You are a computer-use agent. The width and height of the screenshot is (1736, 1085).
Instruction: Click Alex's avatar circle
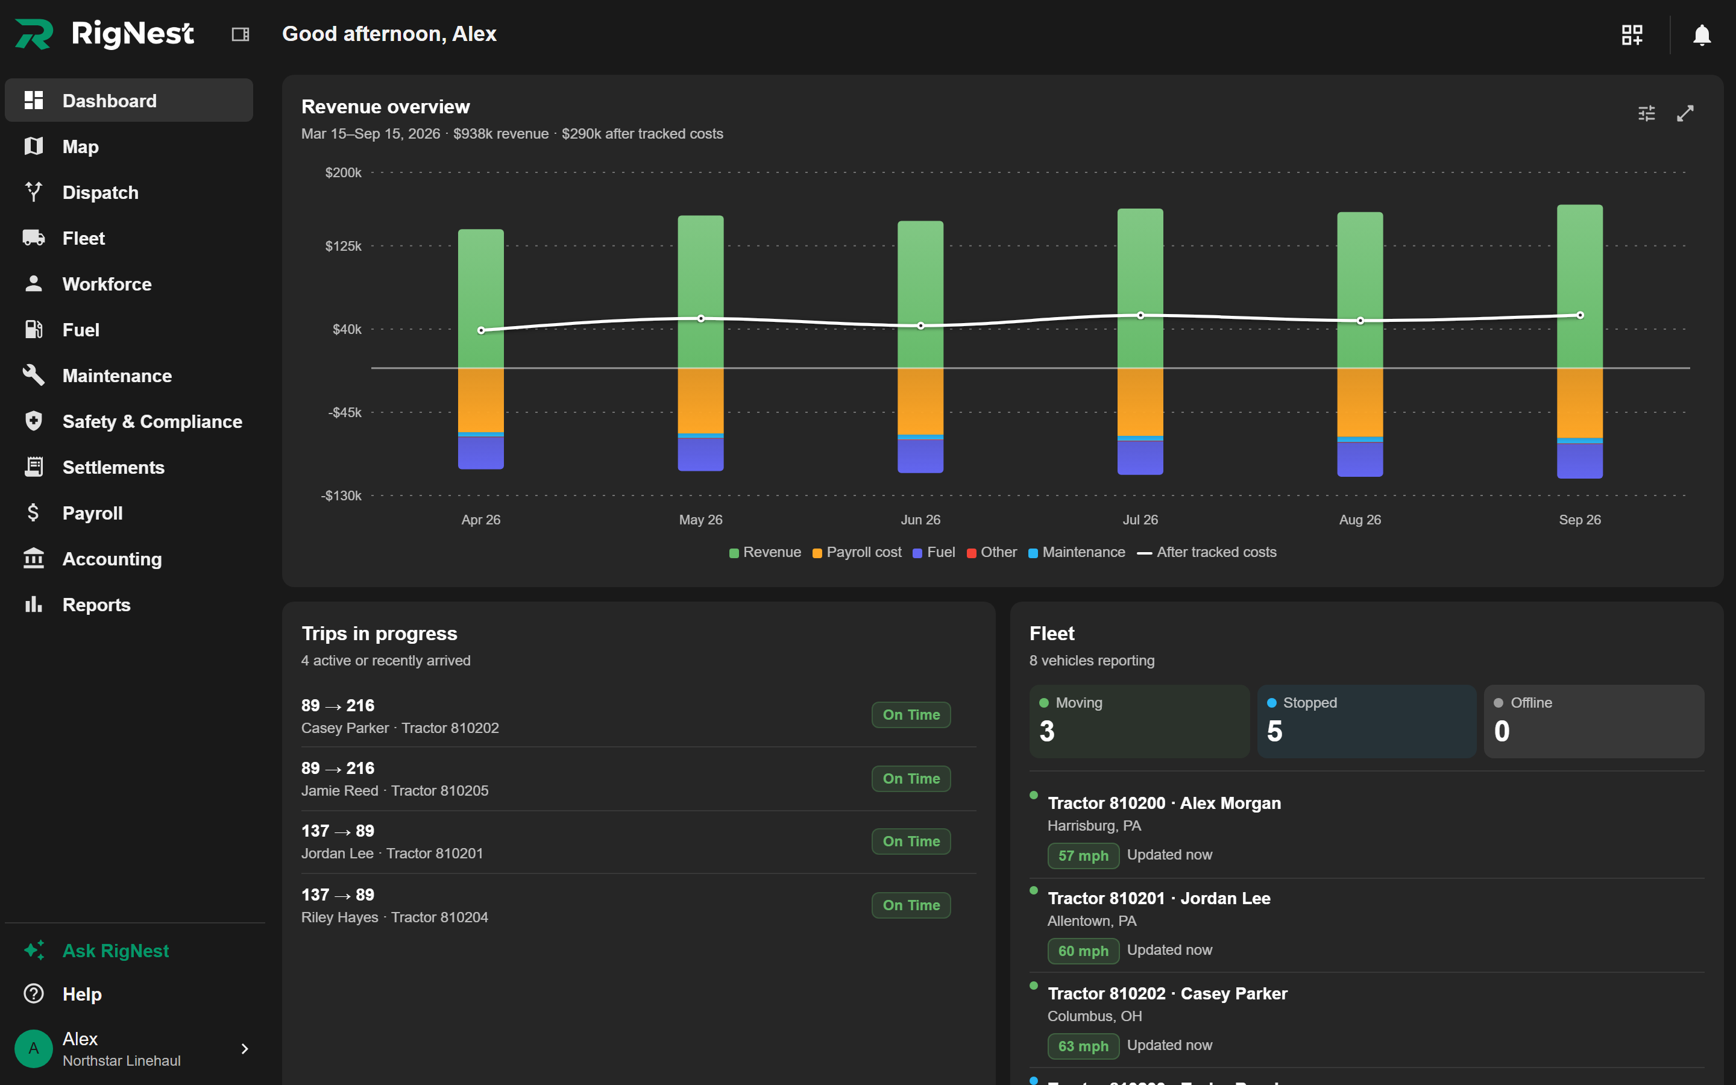(34, 1049)
